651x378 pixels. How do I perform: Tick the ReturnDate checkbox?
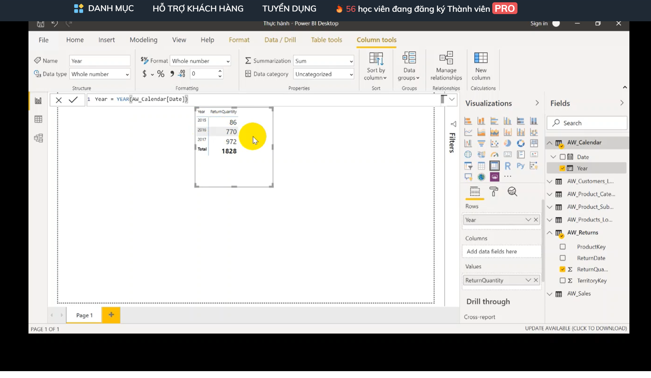click(x=563, y=258)
